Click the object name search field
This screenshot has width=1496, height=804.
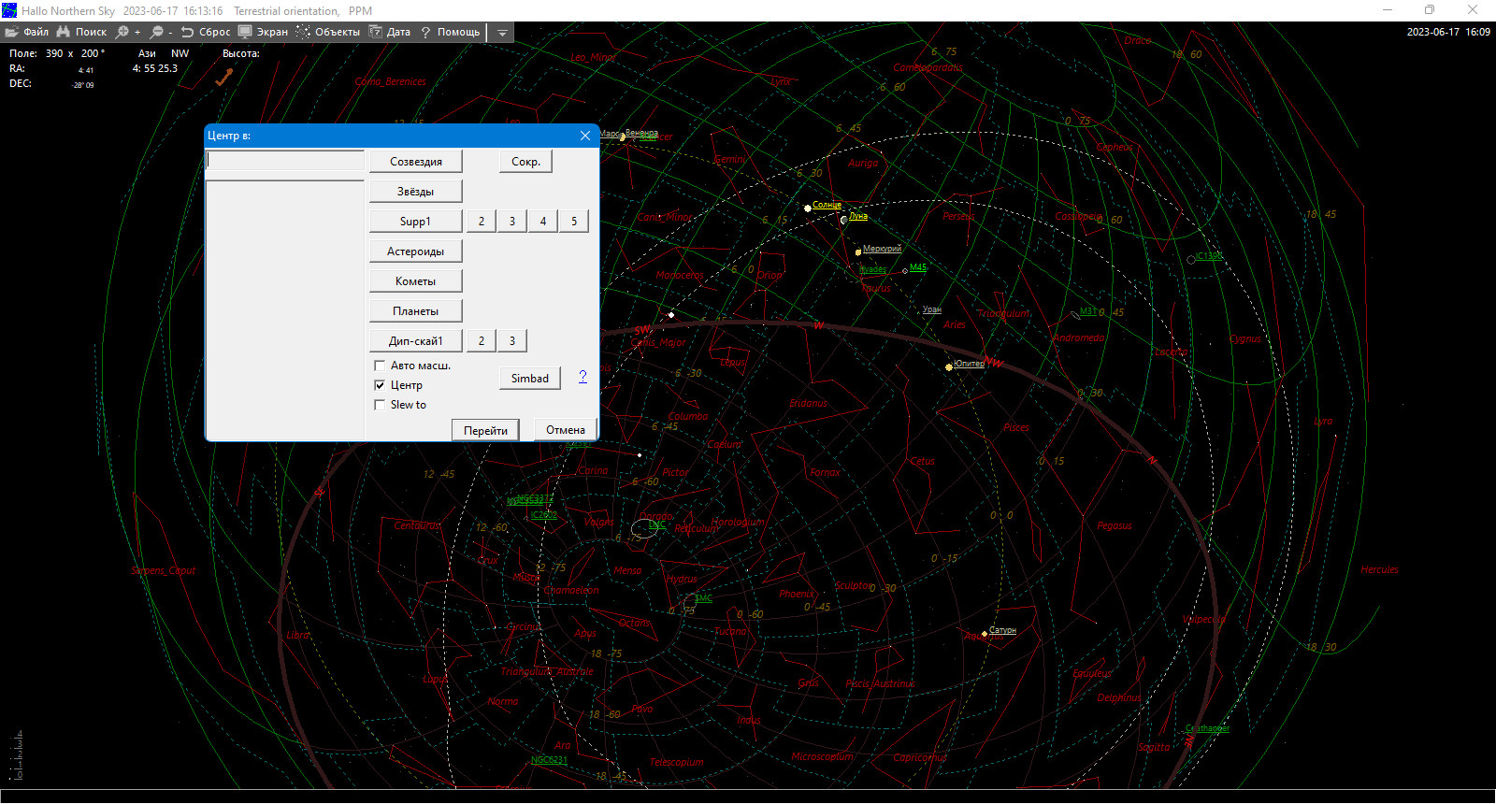pos(285,161)
